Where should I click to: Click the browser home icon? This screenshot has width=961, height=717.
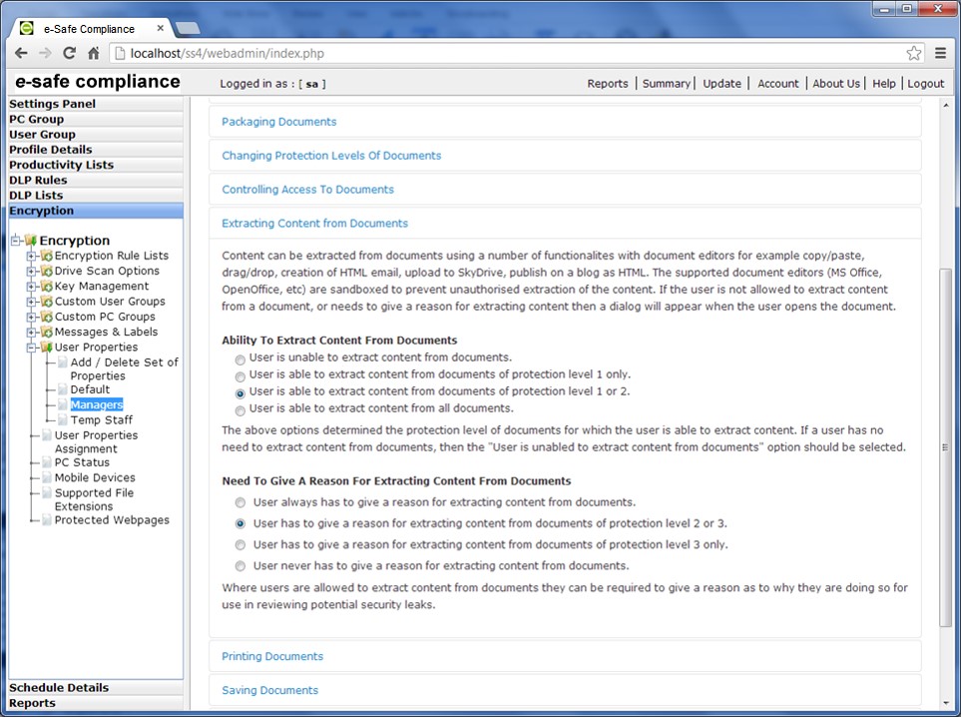[93, 53]
